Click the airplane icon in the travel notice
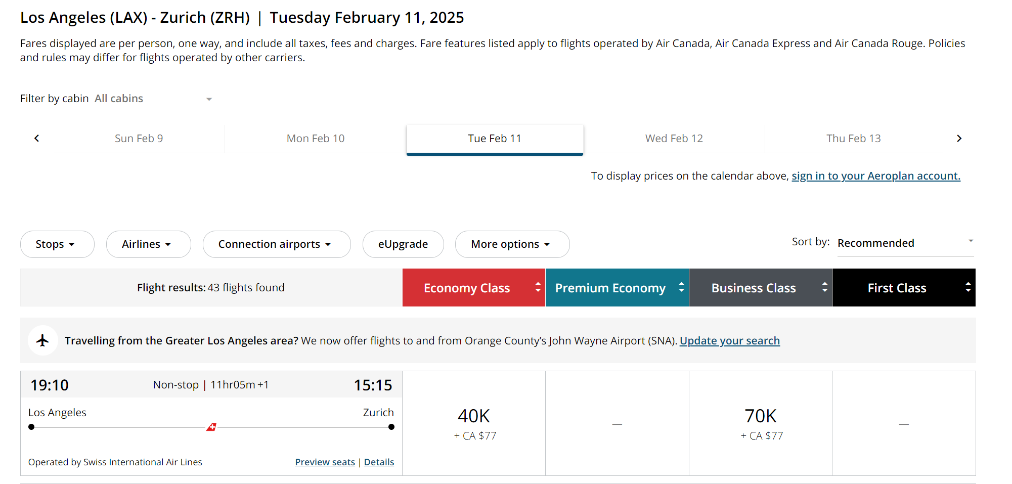 tap(42, 340)
